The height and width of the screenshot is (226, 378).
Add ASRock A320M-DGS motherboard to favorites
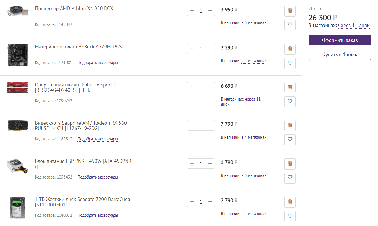click(x=290, y=63)
